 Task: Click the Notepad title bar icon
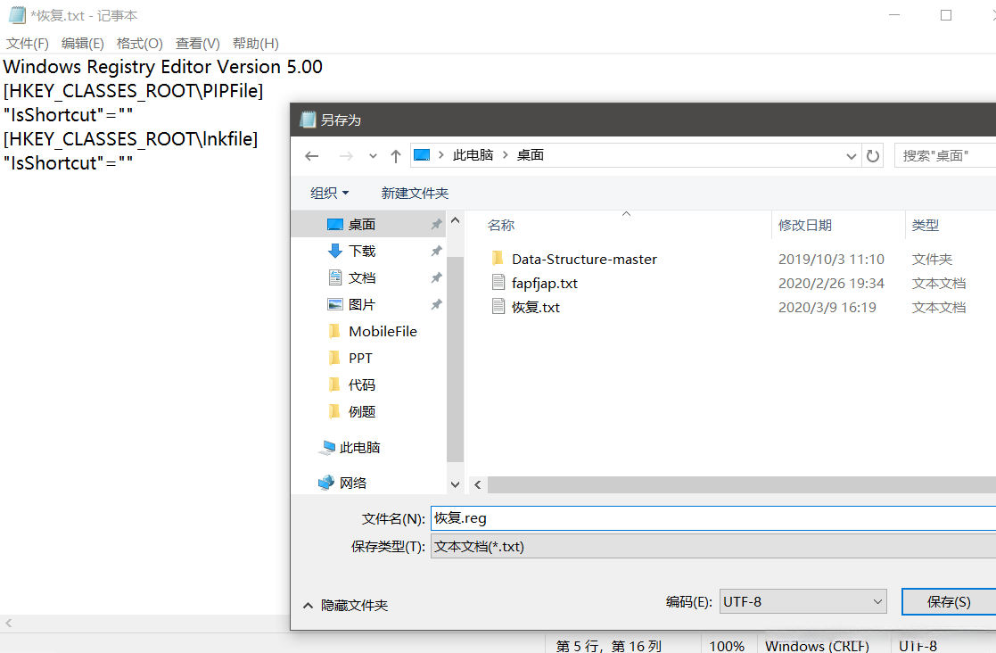click(17, 15)
